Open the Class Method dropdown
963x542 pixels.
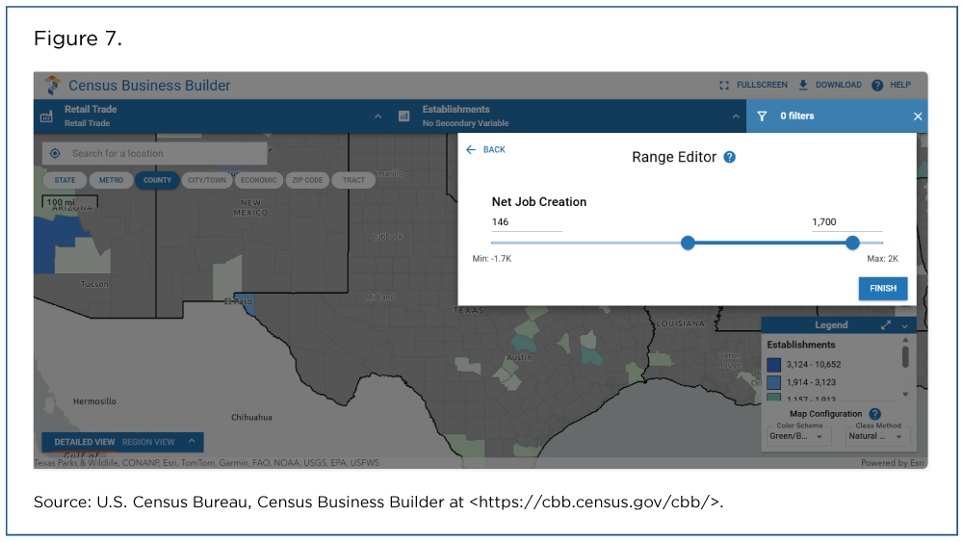pos(877,436)
